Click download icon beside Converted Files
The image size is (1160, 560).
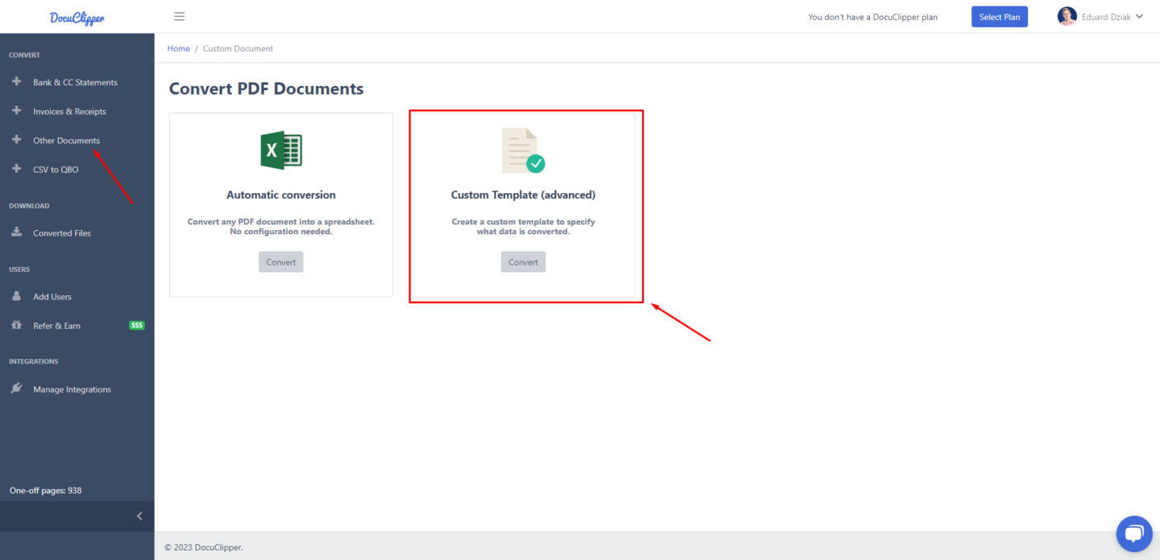pyautogui.click(x=16, y=232)
